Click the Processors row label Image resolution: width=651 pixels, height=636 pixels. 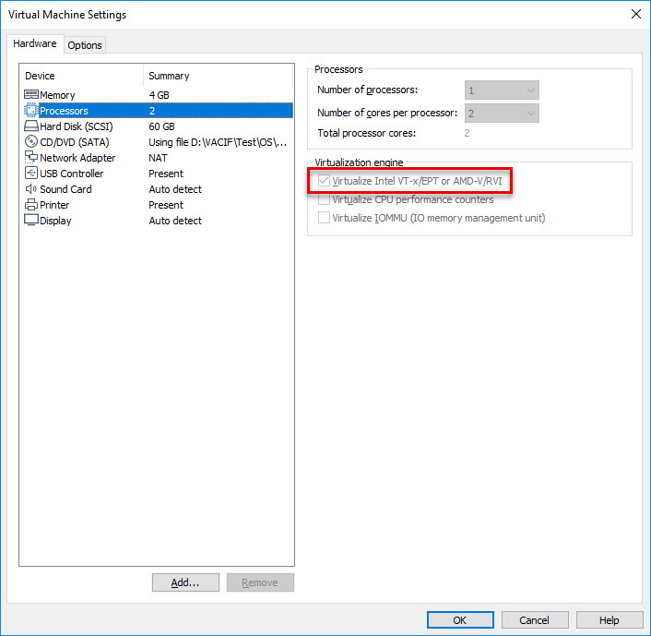[x=64, y=111]
